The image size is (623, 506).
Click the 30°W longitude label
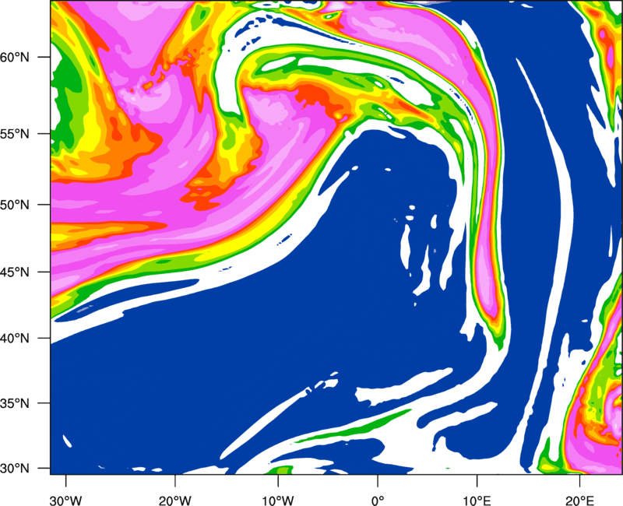pos(66,501)
